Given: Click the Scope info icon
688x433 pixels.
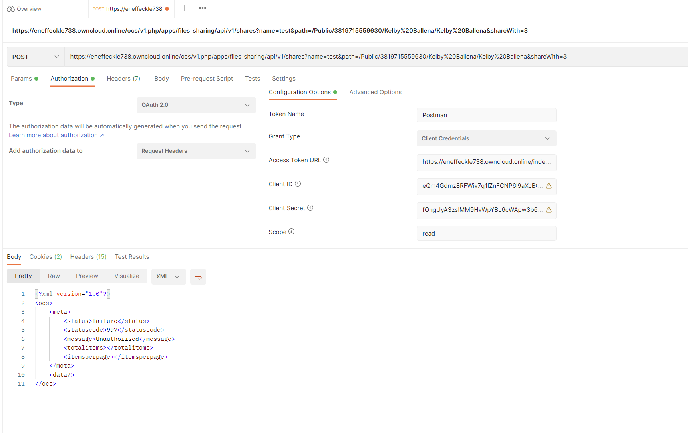Looking at the screenshot, I should (291, 232).
